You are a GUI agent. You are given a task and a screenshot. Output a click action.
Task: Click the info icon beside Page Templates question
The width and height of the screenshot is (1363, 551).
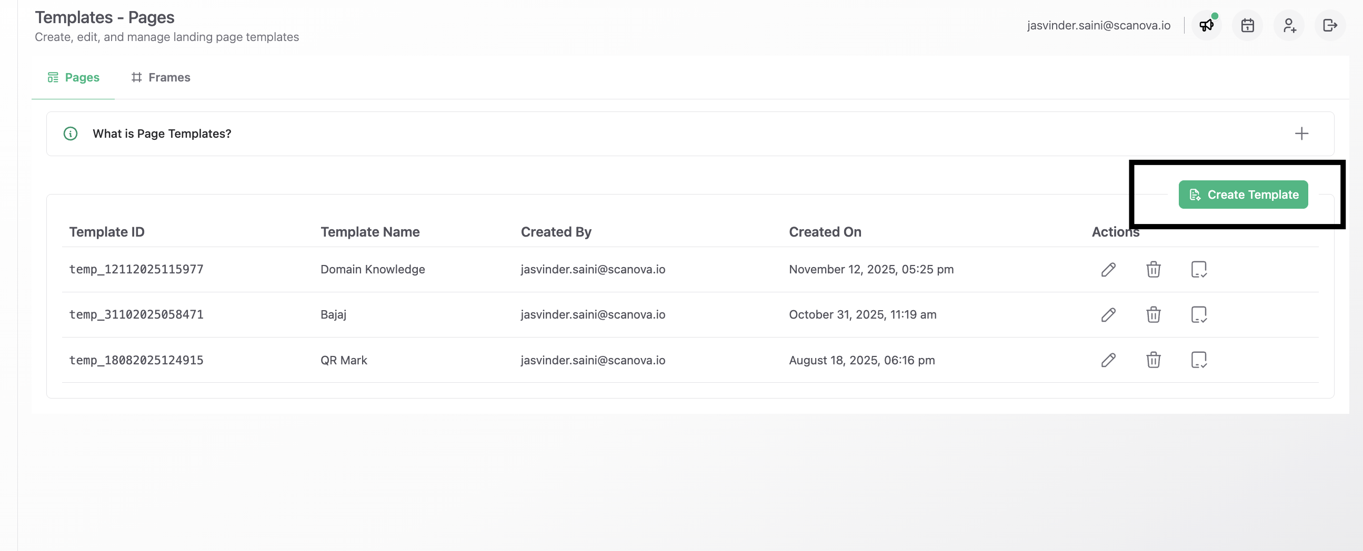(71, 134)
